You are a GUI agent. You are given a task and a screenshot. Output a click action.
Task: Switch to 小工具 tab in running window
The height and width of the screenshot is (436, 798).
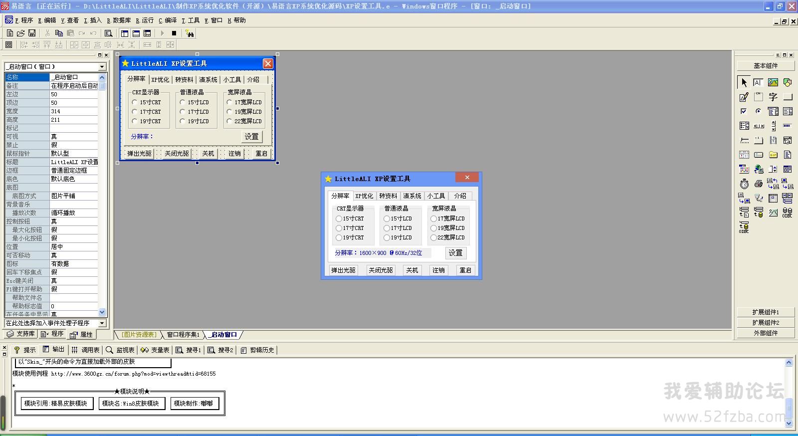pos(436,196)
